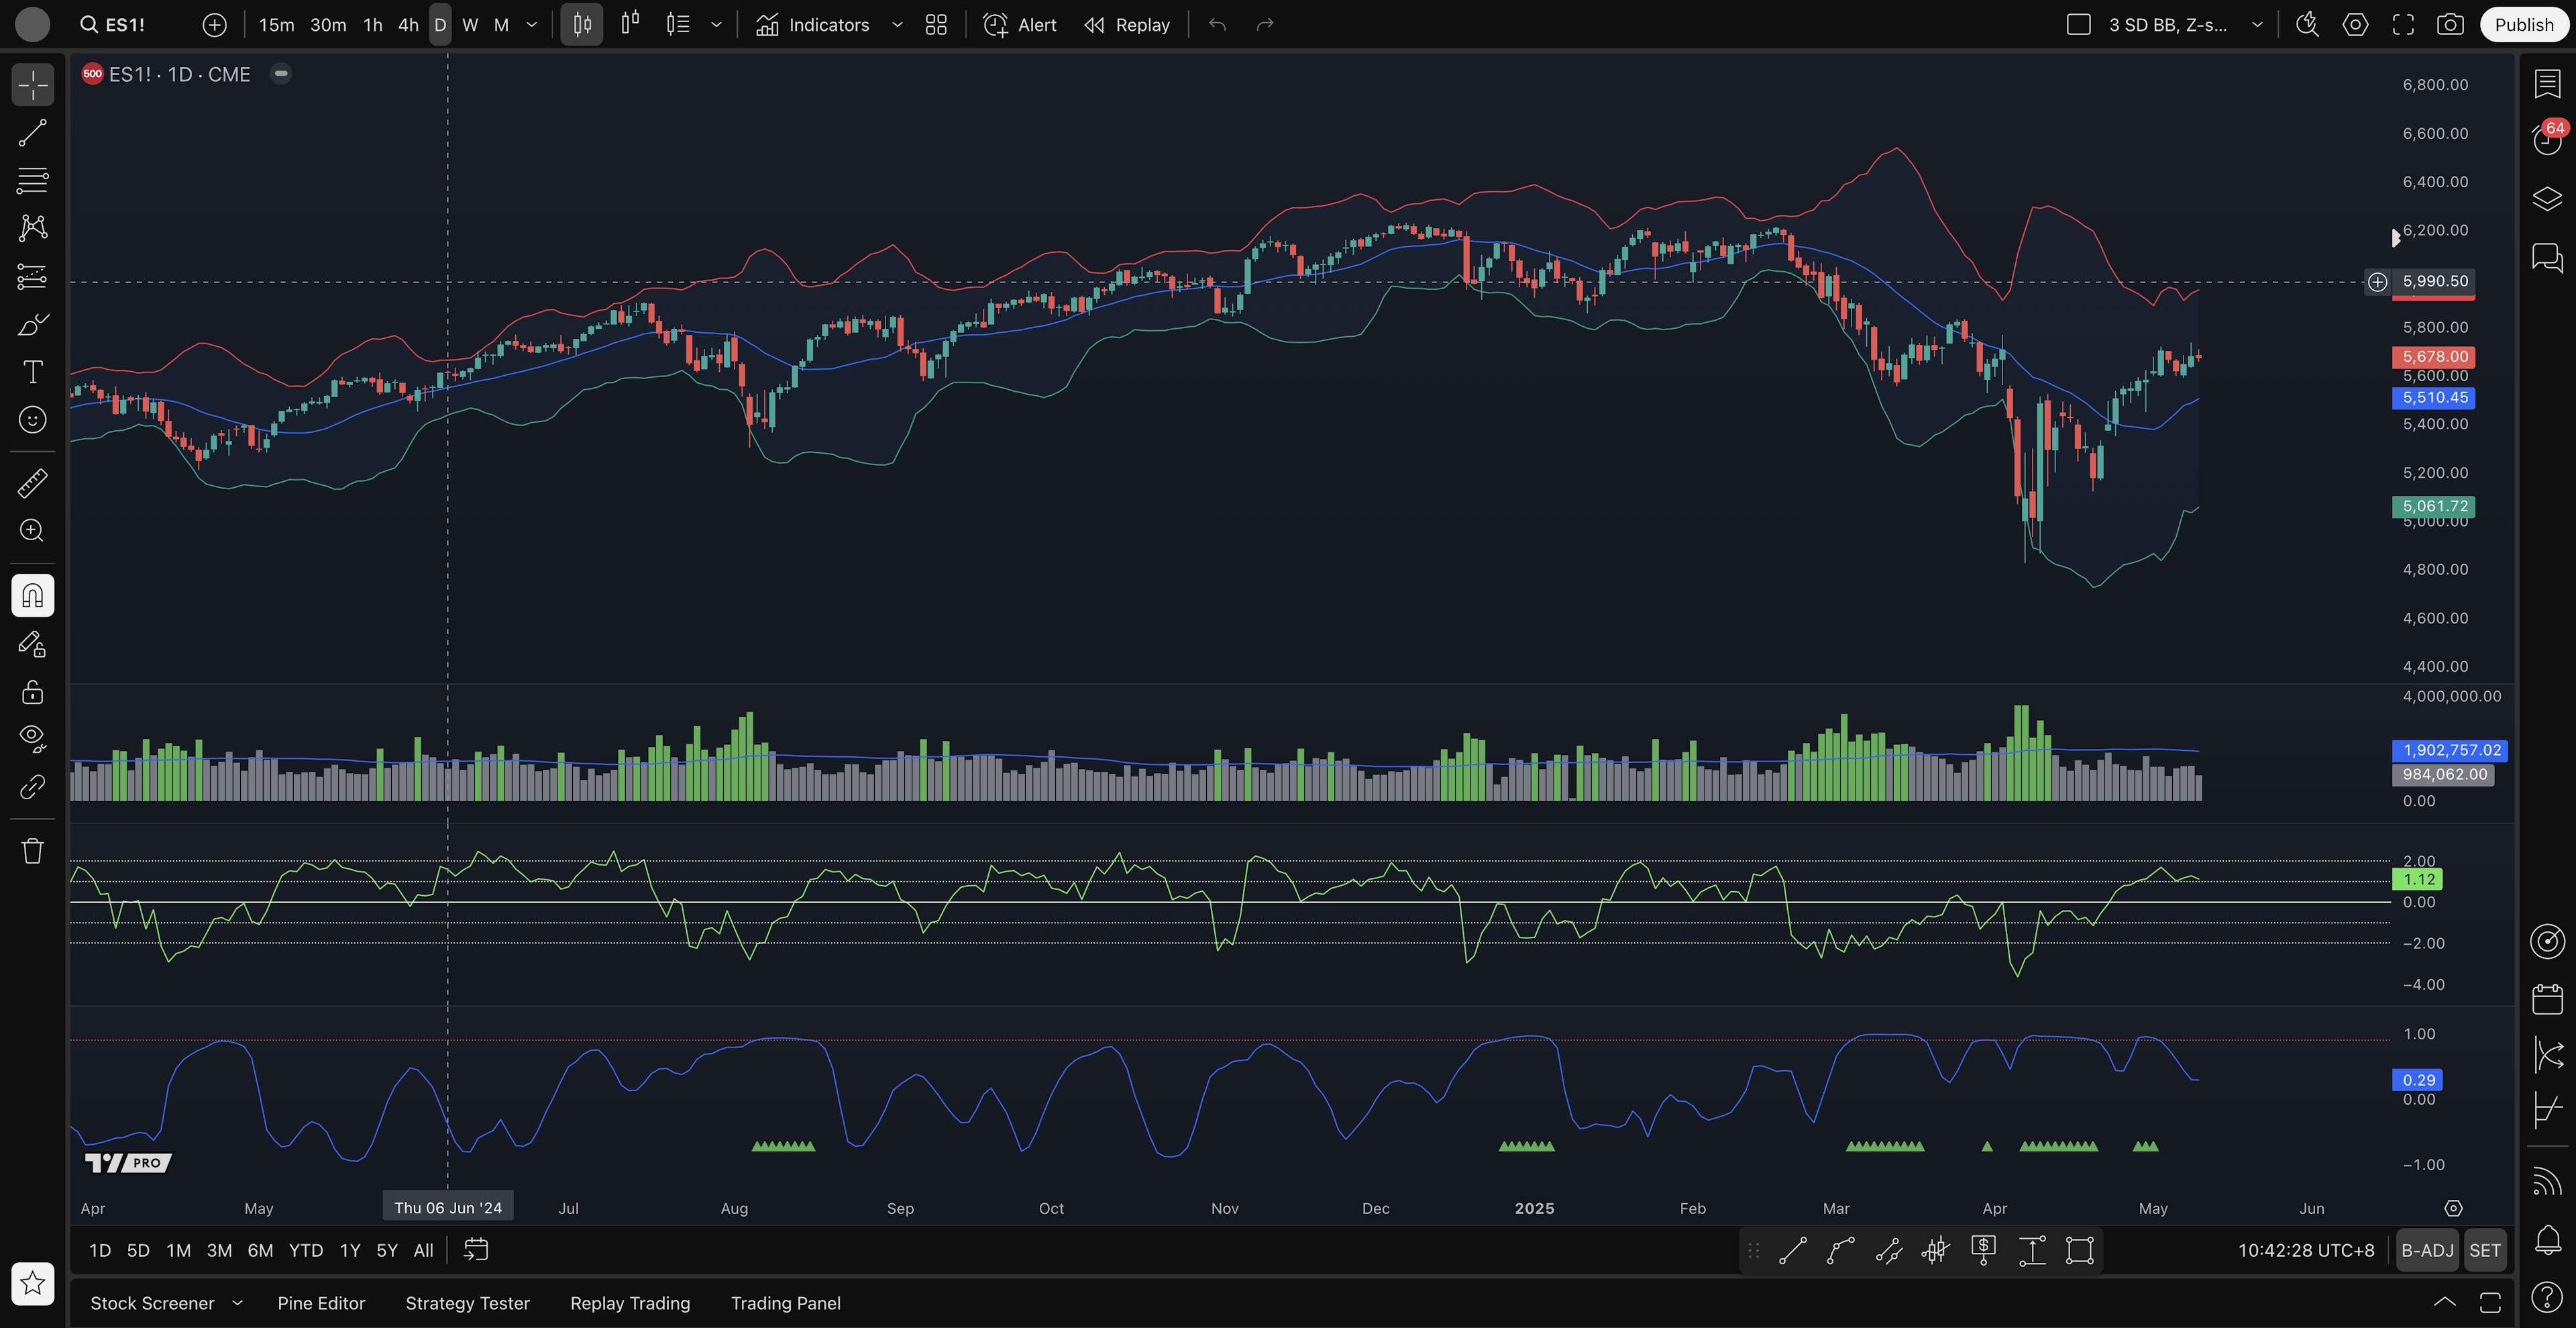Toggle hide all drawings eye icon
Viewport: 2576px width, 1328px height.
[x=32, y=738]
